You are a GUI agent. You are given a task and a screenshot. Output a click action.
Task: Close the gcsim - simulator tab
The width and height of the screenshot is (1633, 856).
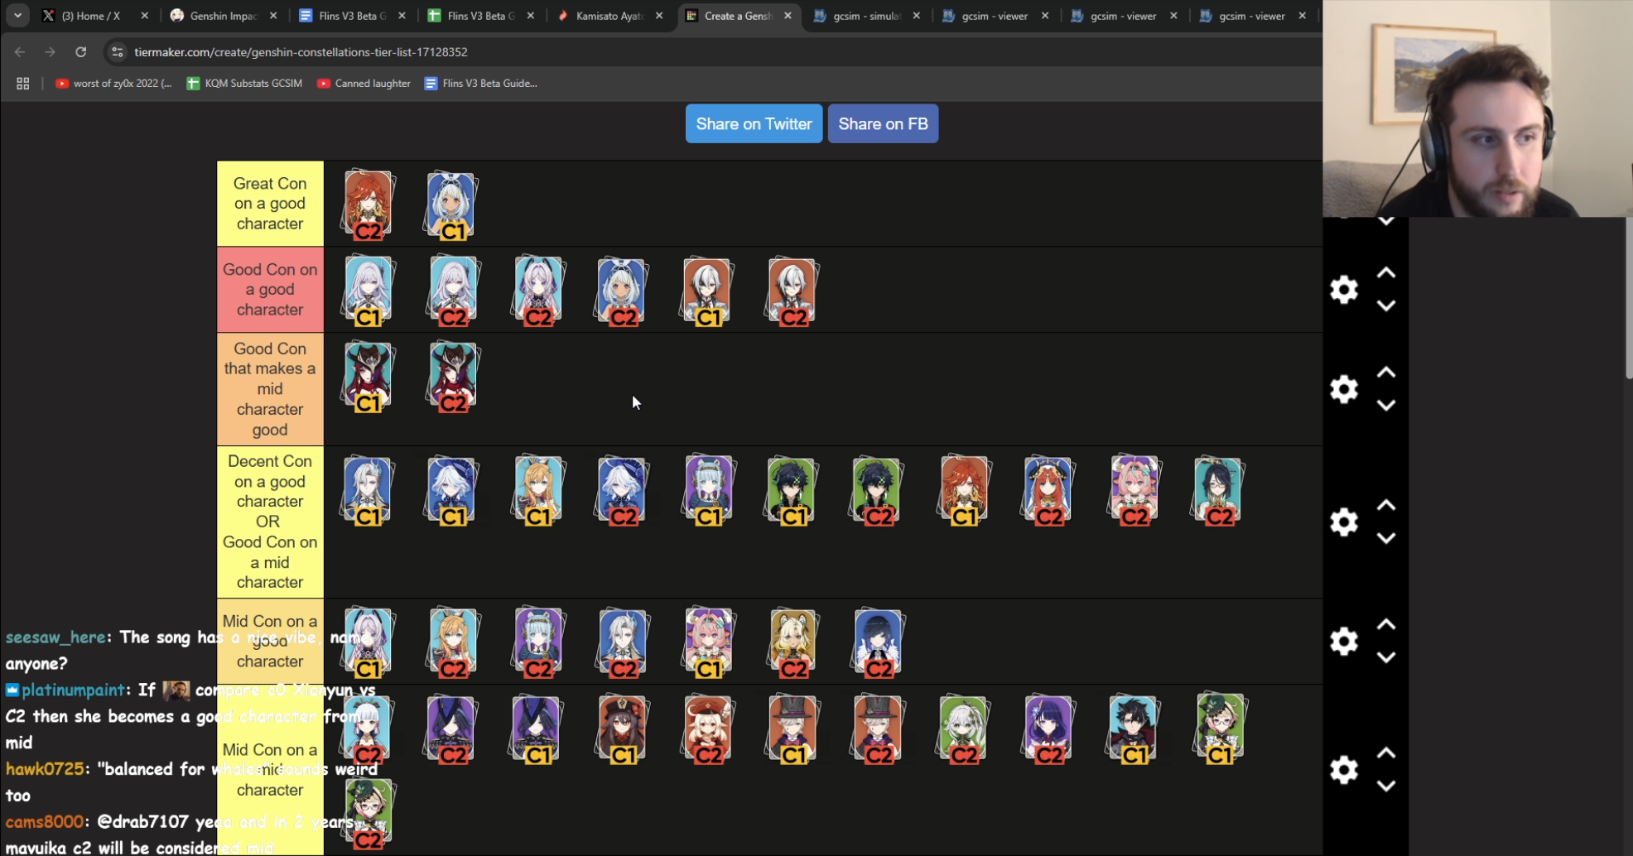click(x=916, y=16)
